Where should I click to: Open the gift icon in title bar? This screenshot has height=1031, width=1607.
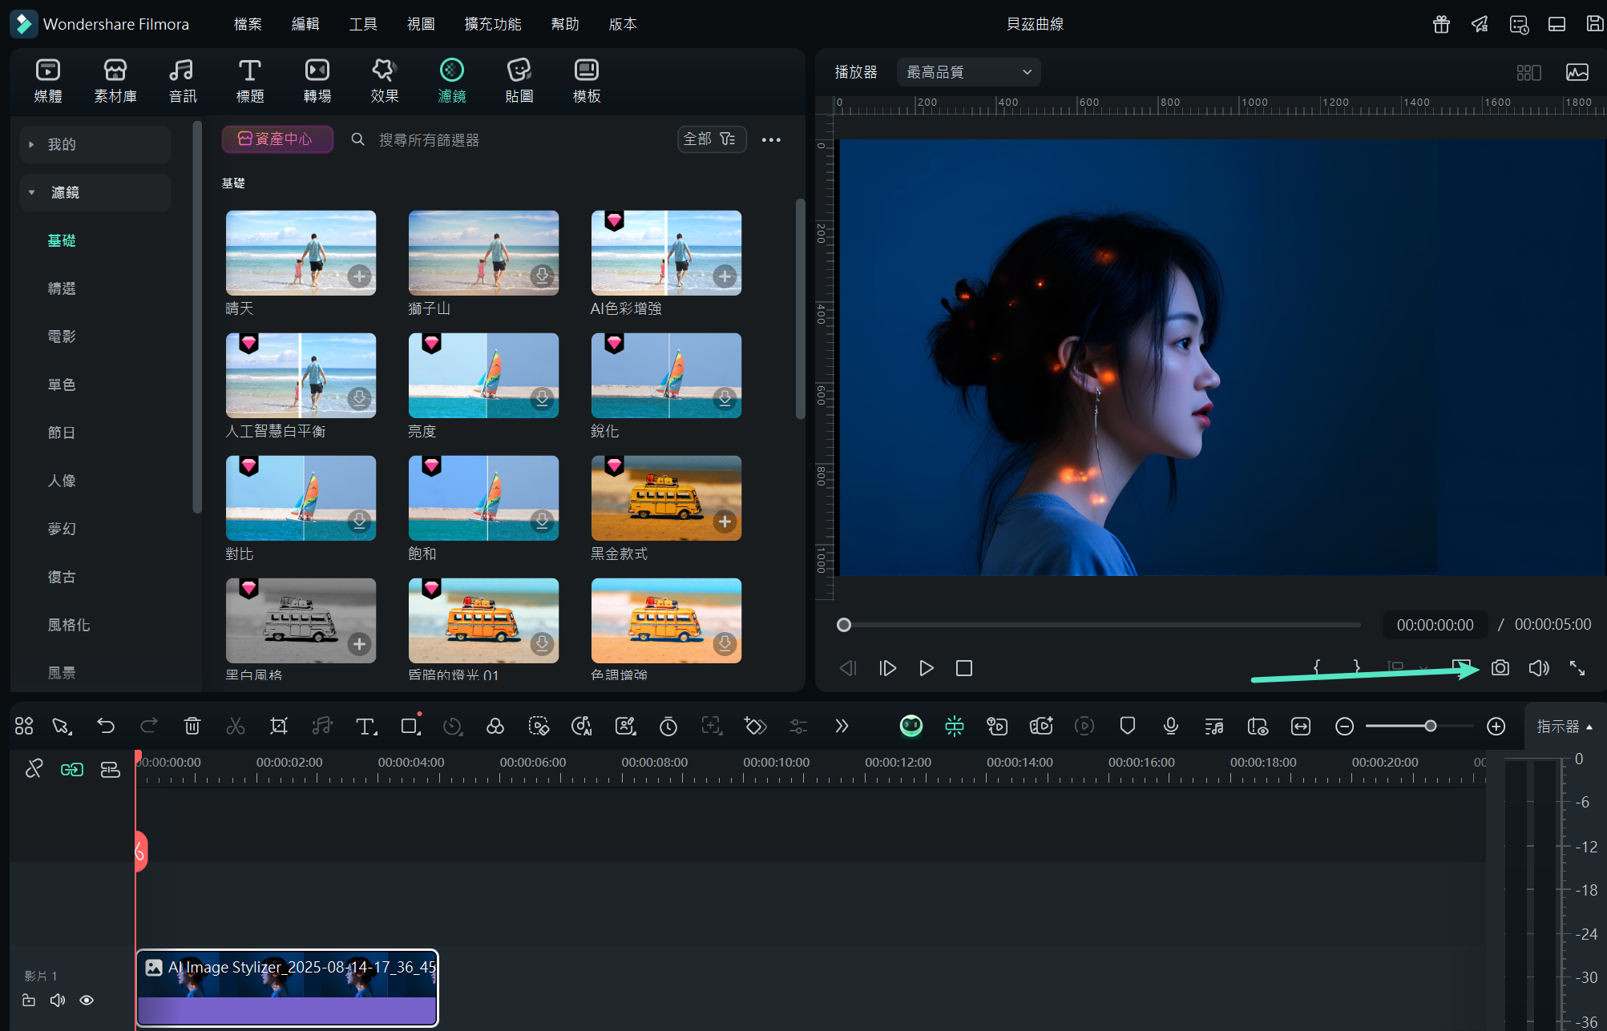[x=1441, y=24]
